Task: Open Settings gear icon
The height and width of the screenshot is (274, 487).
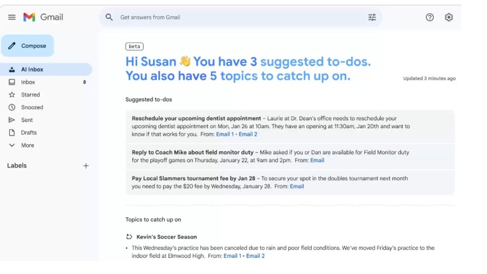Action: [448, 17]
